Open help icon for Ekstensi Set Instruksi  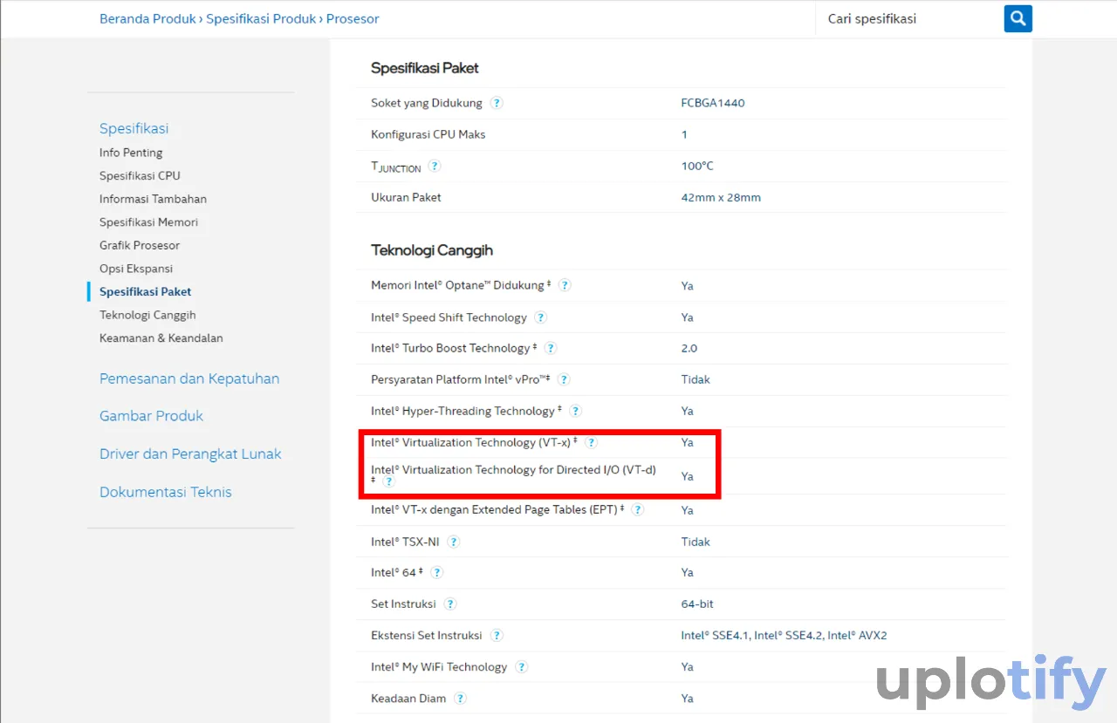pyautogui.click(x=497, y=636)
